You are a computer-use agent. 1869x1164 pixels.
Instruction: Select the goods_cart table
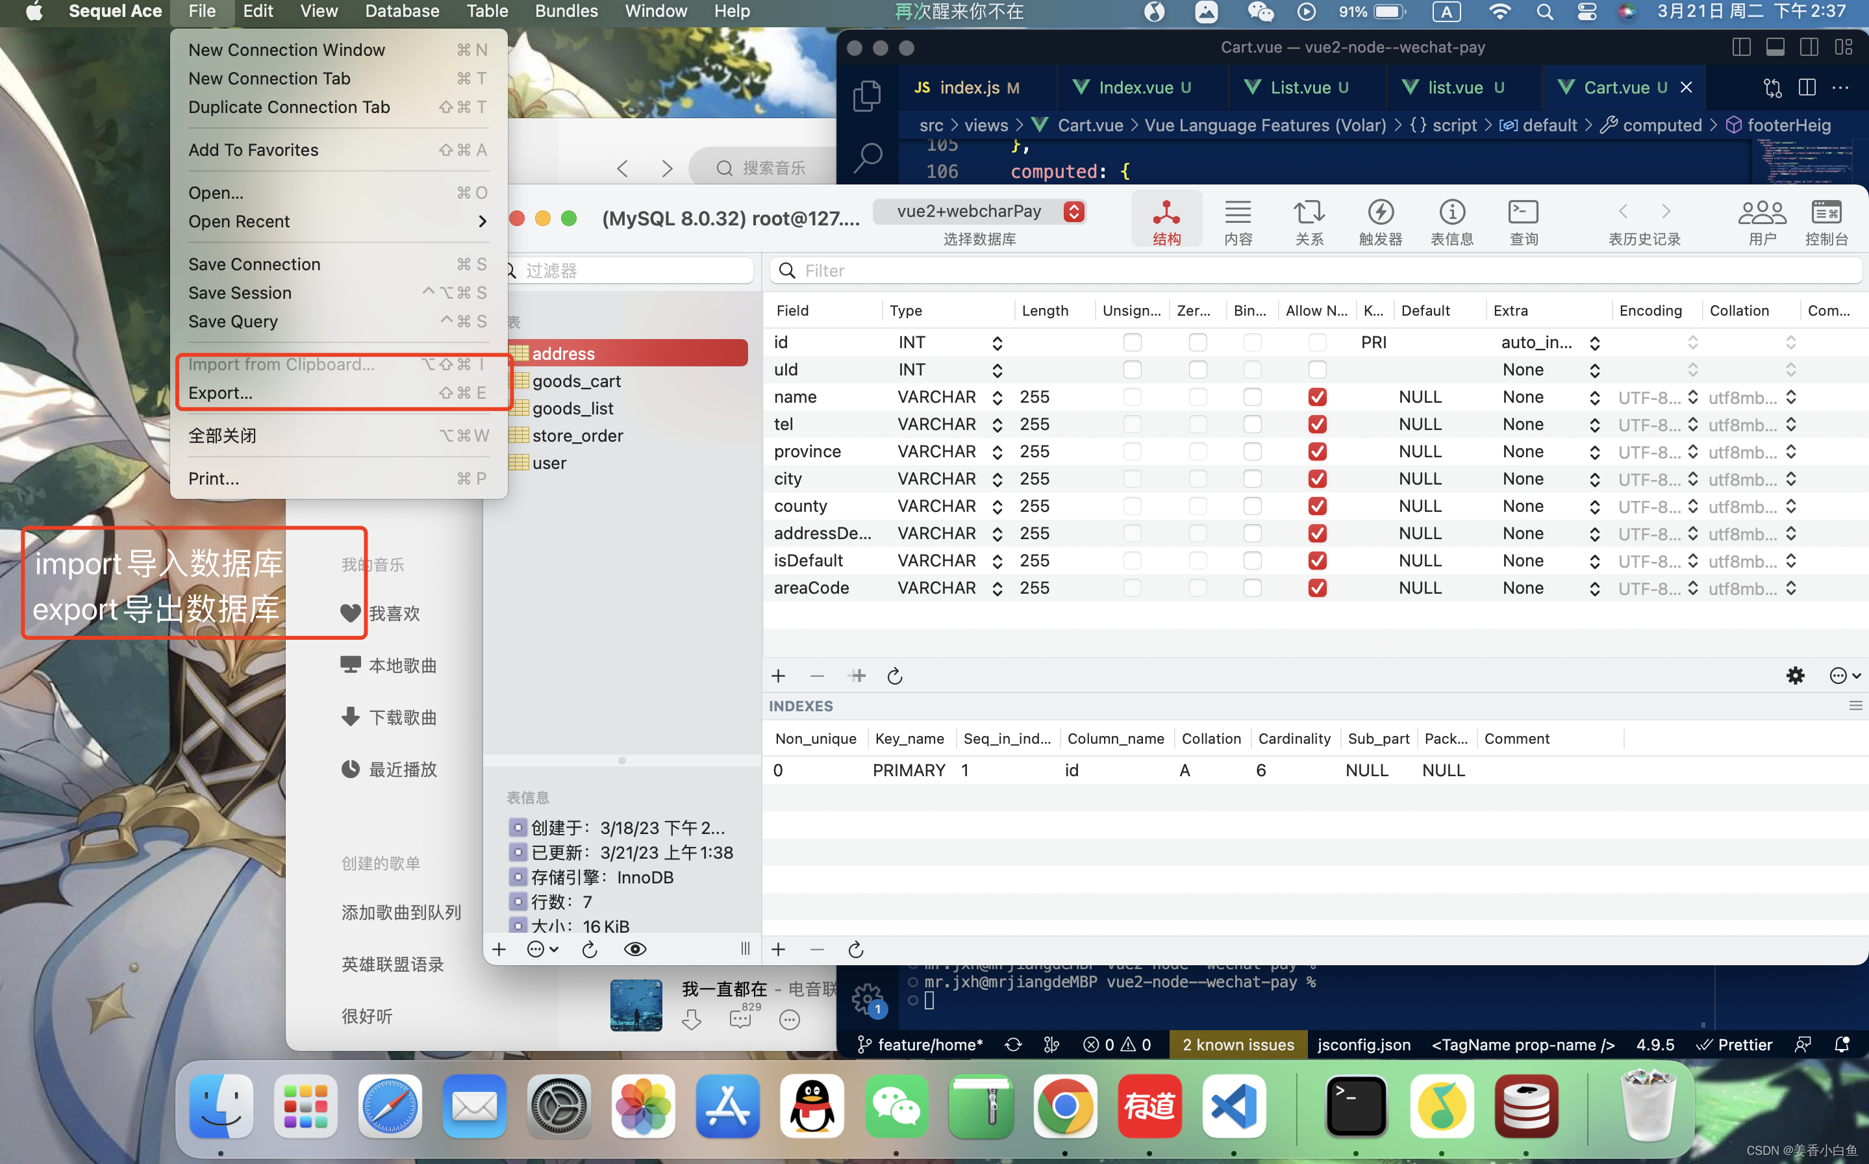[x=575, y=381]
